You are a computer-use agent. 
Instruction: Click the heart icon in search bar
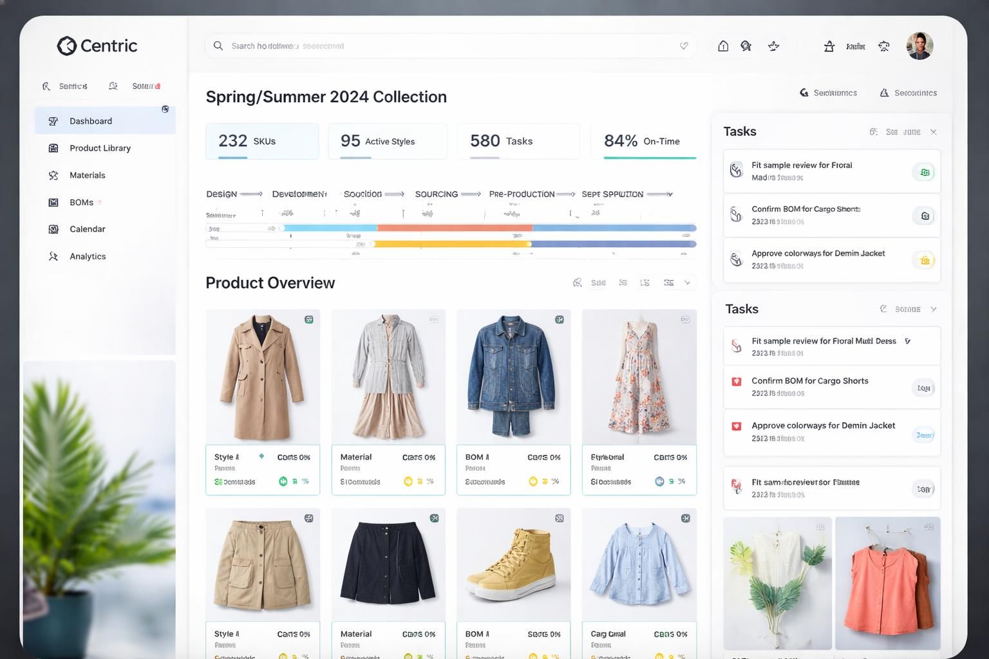(x=684, y=46)
